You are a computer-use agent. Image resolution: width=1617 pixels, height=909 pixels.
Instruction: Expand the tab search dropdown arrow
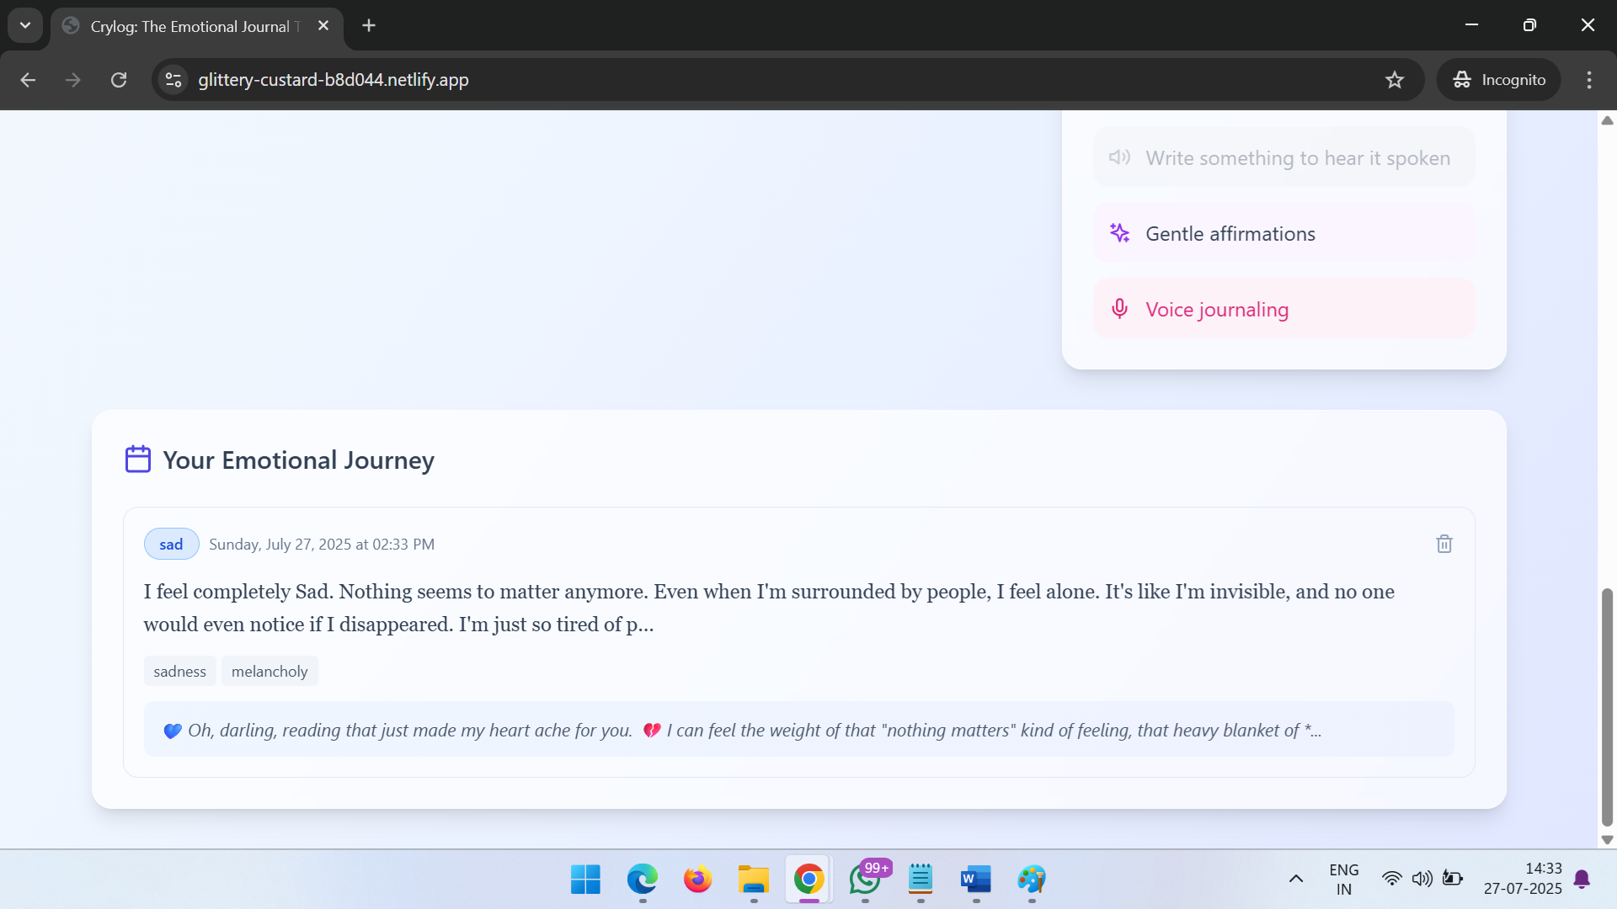coord(25,25)
